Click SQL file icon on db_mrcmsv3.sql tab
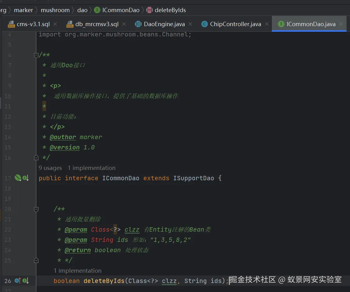The image size is (350, 292). pos(70,24)
